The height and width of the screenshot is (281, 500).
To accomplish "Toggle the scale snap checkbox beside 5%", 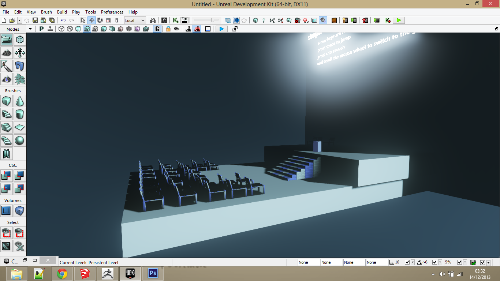I will [x=460, y=262].
